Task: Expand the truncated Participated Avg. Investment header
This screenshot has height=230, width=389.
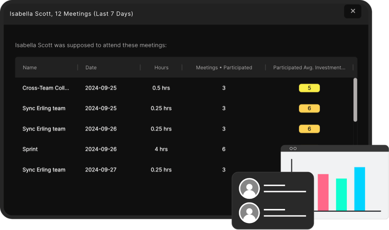Action: (x=309, y=67)
